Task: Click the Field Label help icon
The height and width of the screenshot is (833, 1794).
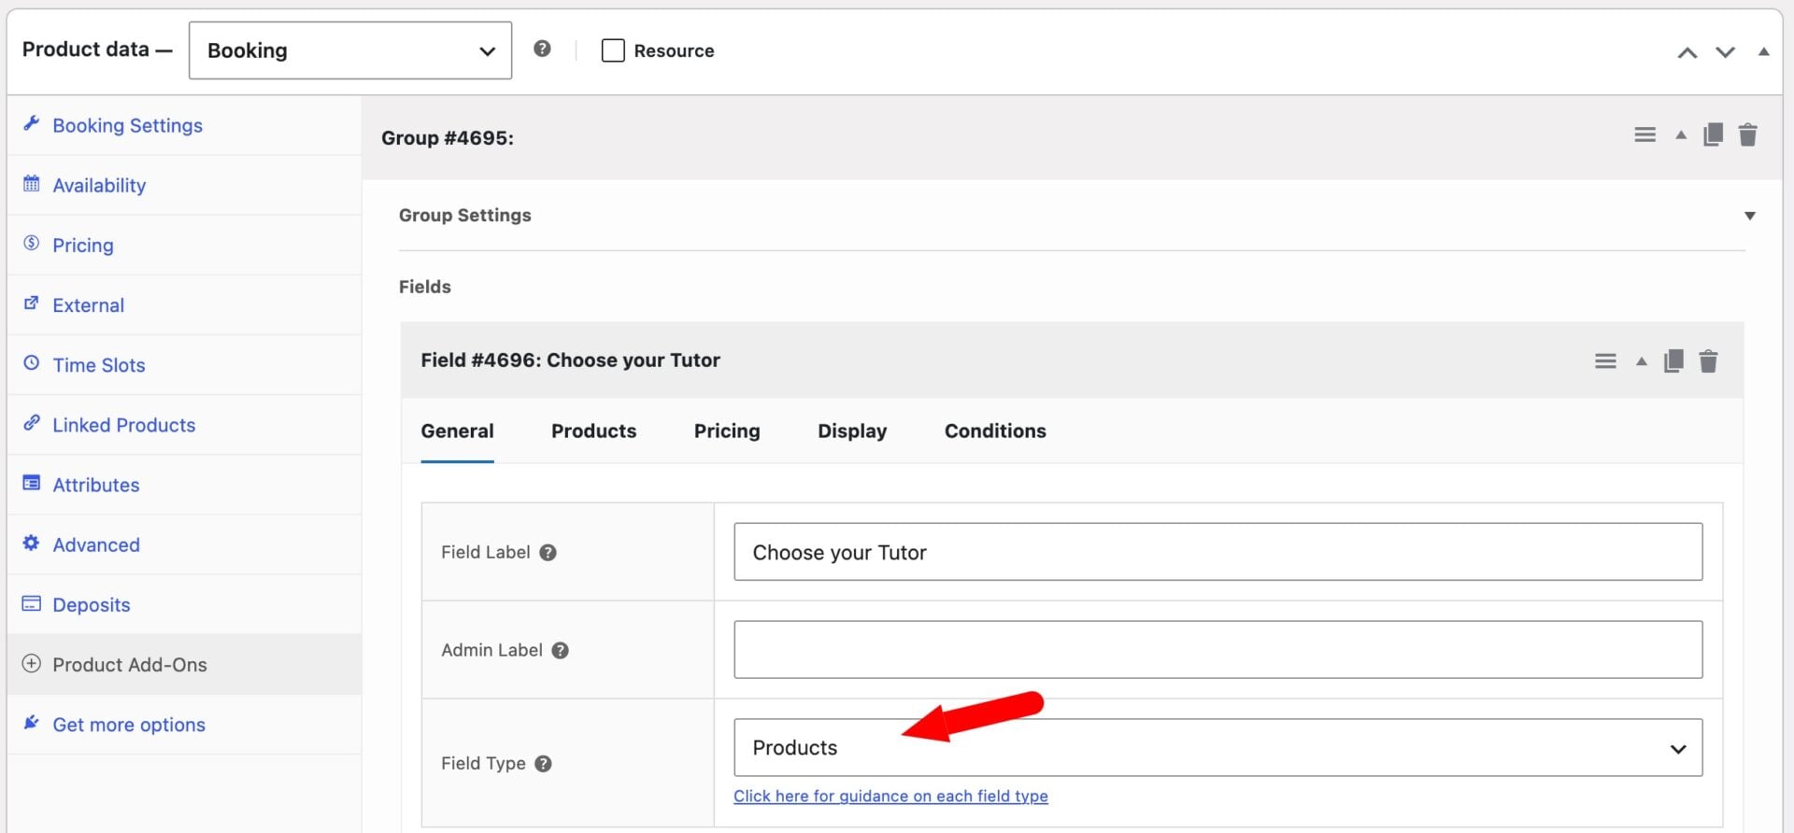Action: [548, 552]
